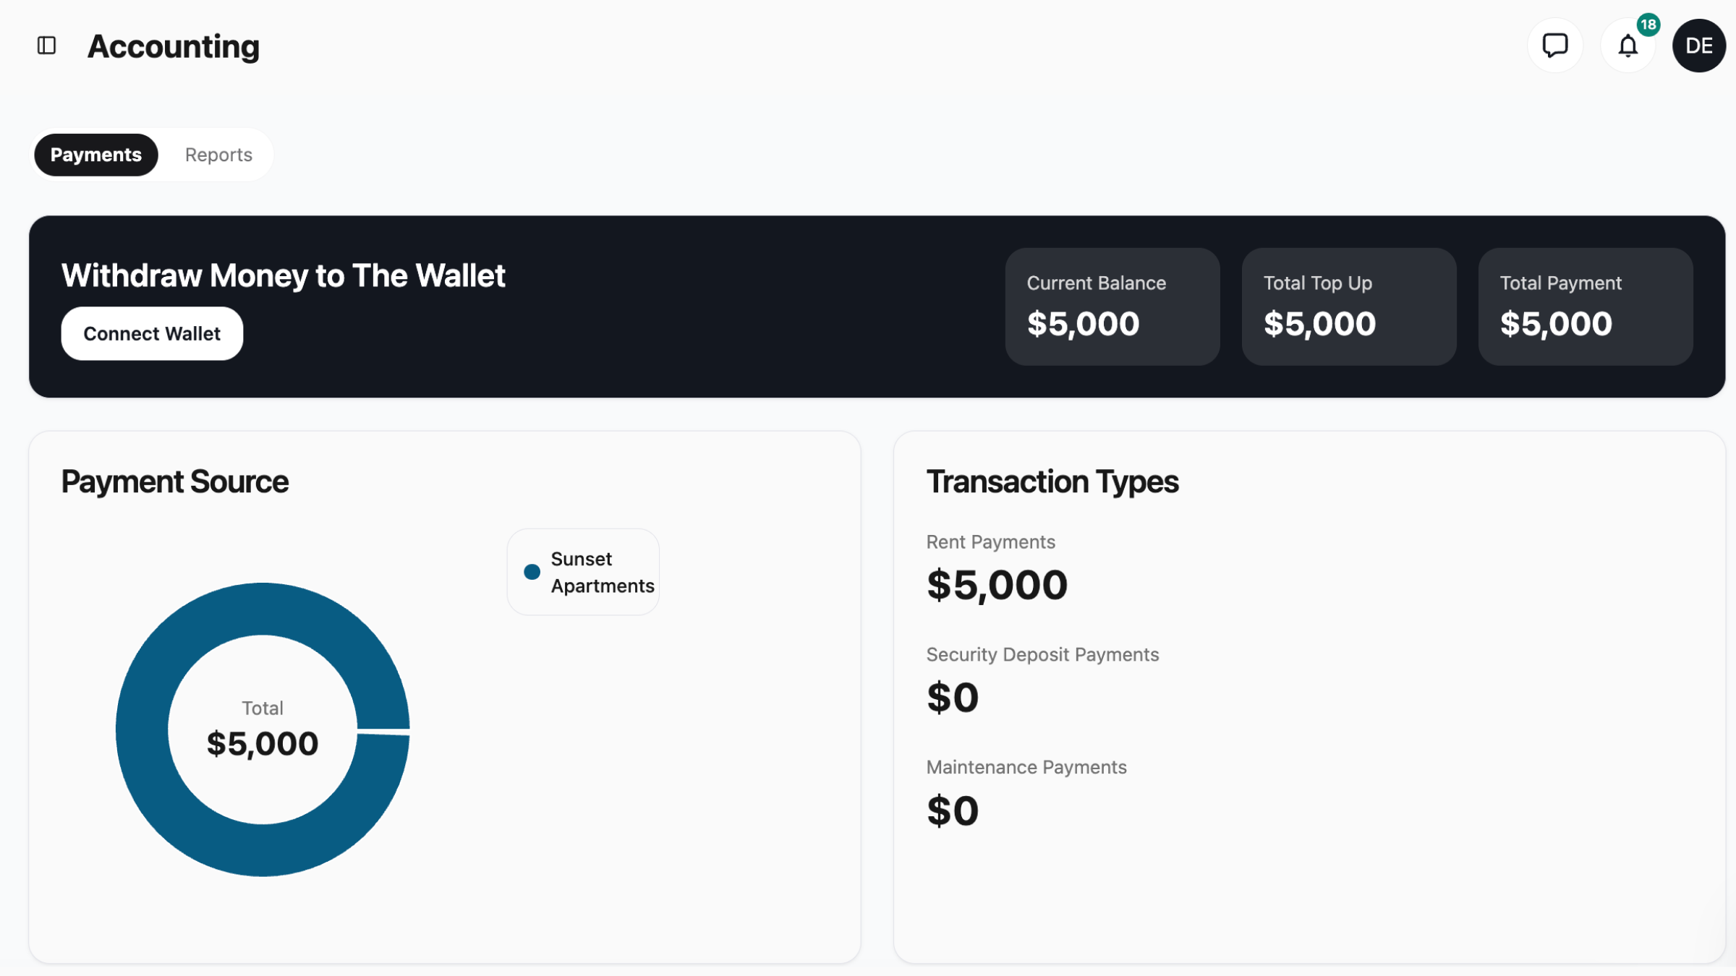Click the Total Top Up card
Image resolution: width=1736 pixels, height=976 pixels.
tap(1348, 307)
